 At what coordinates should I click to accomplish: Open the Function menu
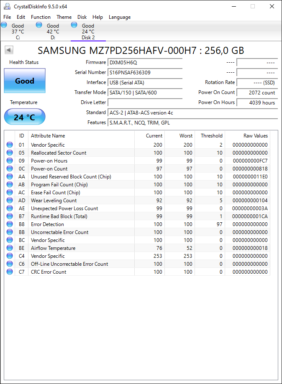point(41,17)
